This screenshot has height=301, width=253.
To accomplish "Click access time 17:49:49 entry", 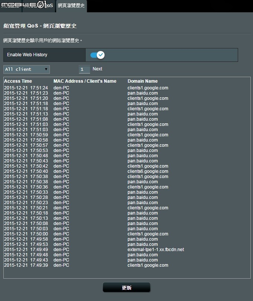I will 26,250.
